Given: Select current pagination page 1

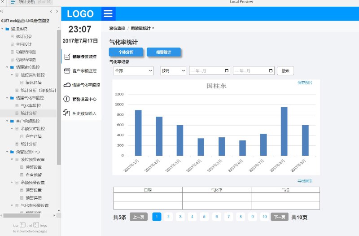Looking at the screenshot, I should pos(157,217).
